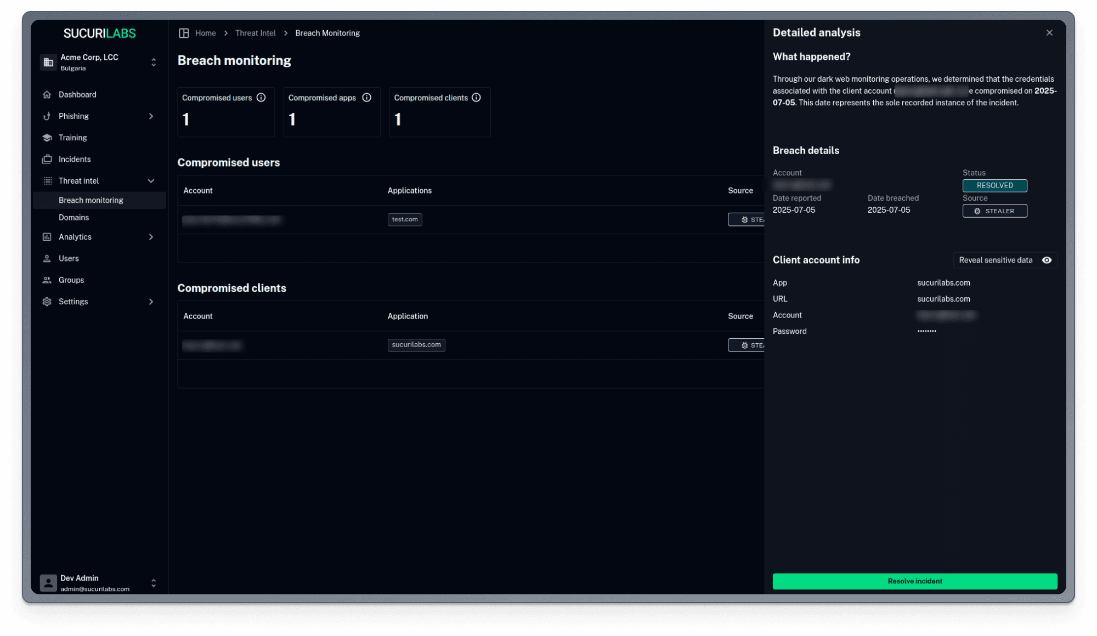
Task: Toggle the eye icon to reveal data
Action: coord(1047,260)
